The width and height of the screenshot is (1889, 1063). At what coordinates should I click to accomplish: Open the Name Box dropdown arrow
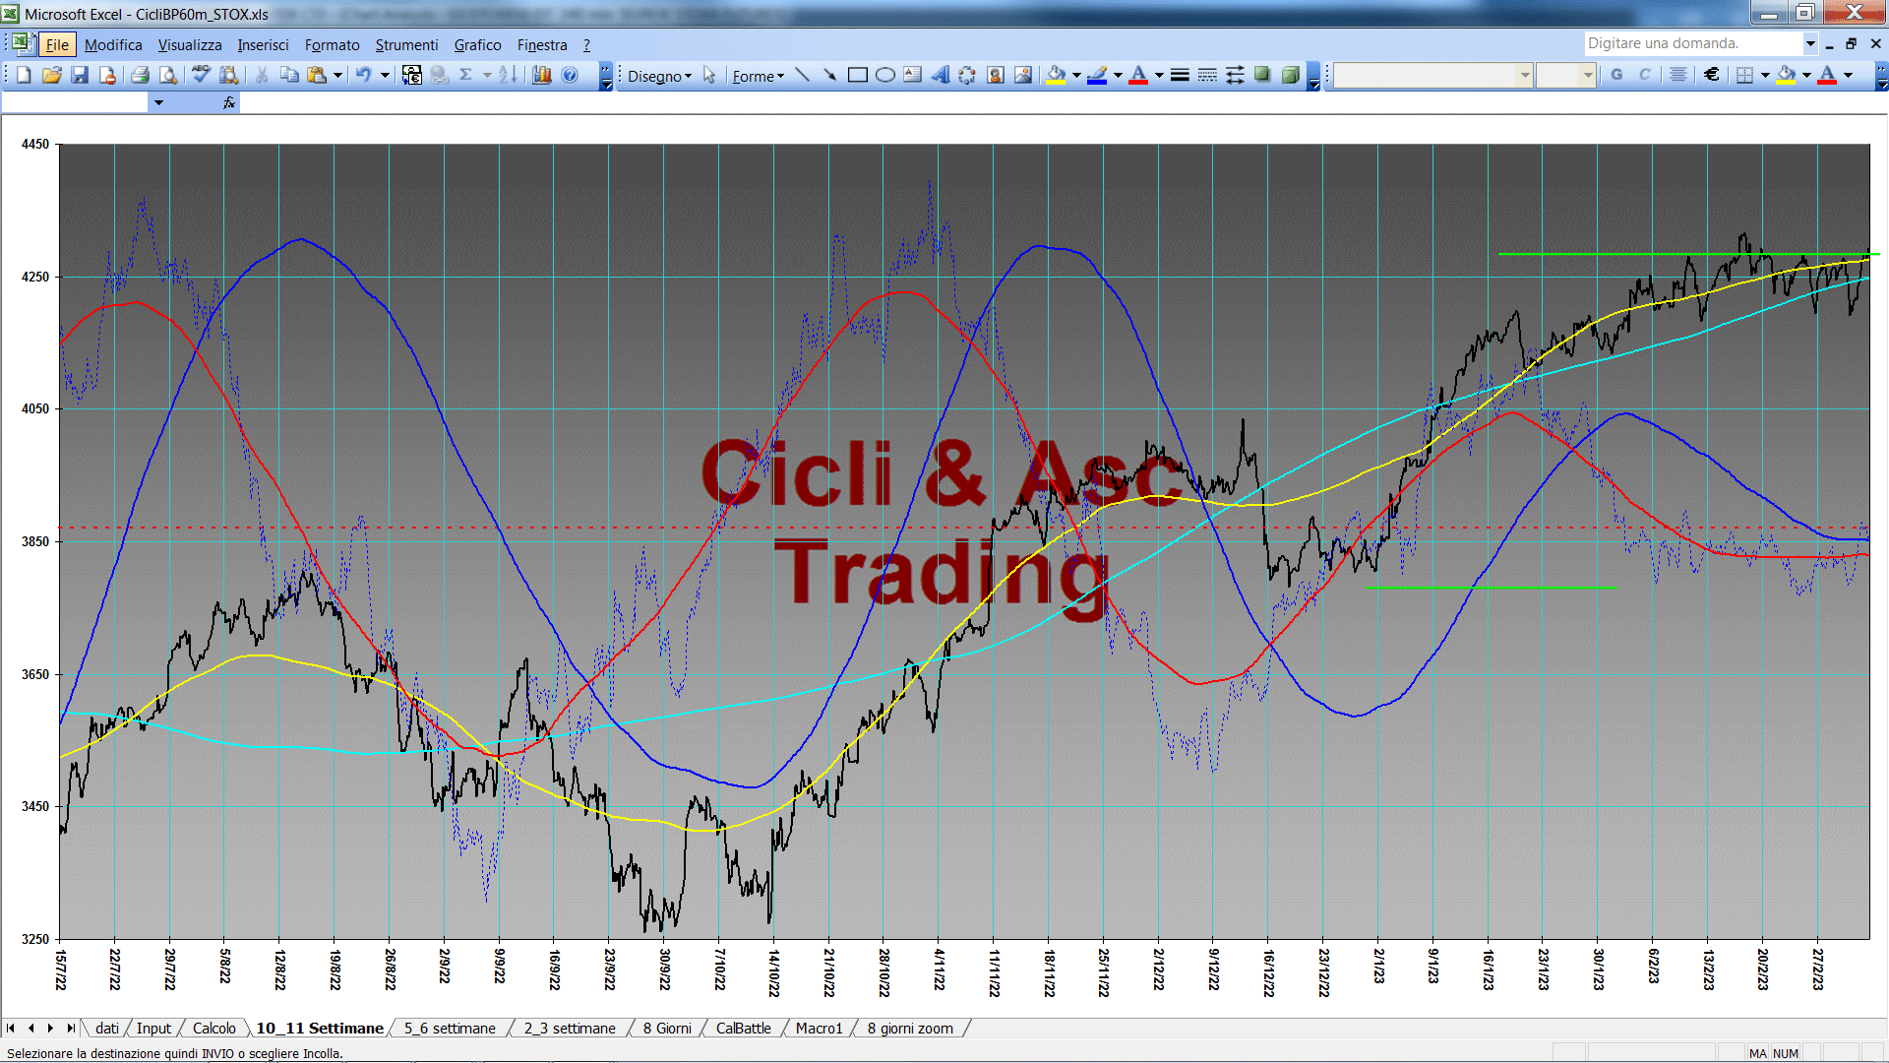(157, 102)
